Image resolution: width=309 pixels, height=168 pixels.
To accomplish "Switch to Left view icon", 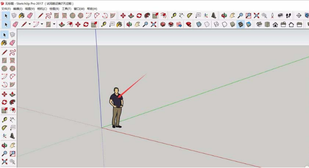I will tap(300, 24).
